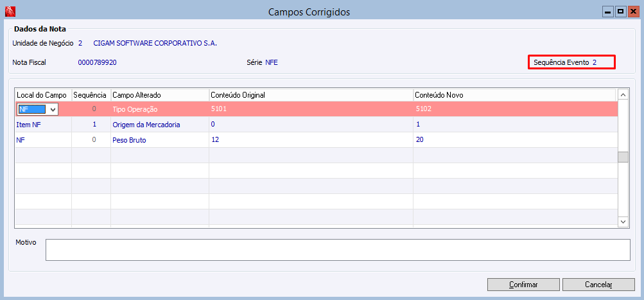
Task: Click the new content value 20
Action: (x=420, y=140)
